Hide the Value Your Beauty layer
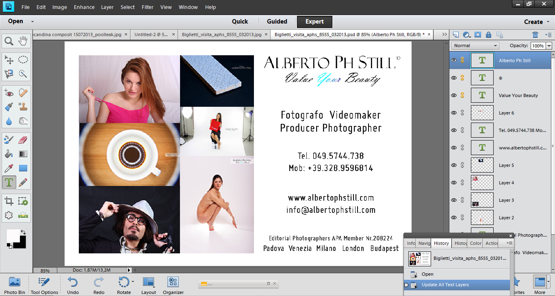555x296 pixels. pyautogui.click(x=454, y=95)
